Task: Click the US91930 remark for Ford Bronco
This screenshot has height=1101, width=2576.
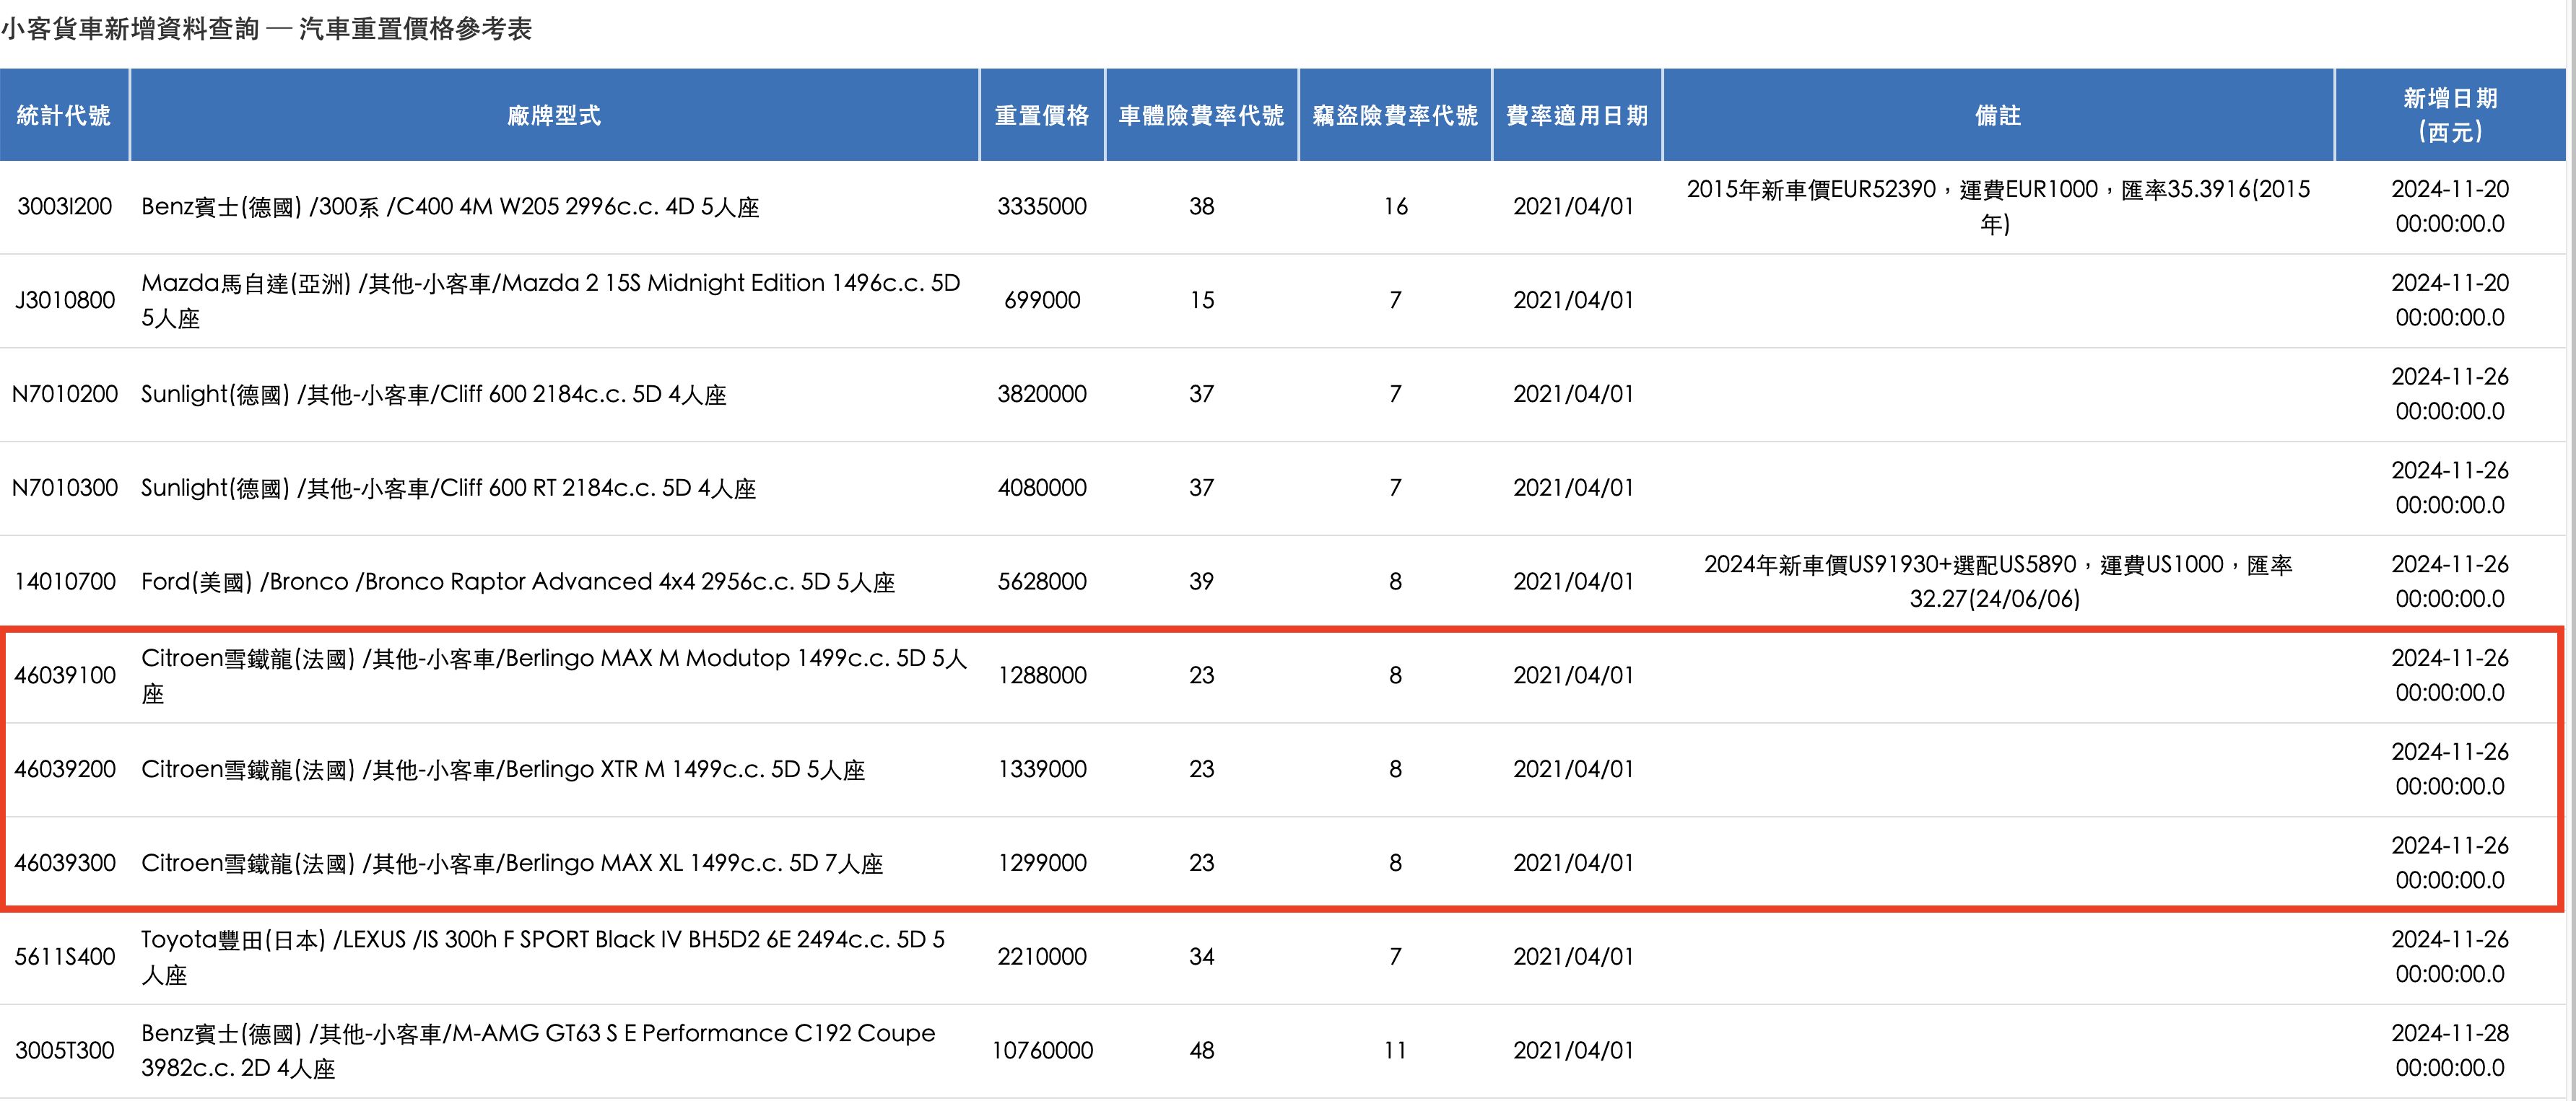Action: tap(1998, 582)
